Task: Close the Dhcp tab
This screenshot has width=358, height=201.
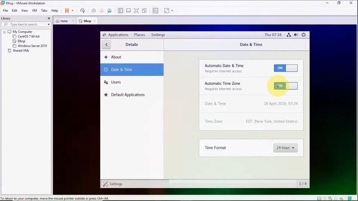Action: pos(95,21)
